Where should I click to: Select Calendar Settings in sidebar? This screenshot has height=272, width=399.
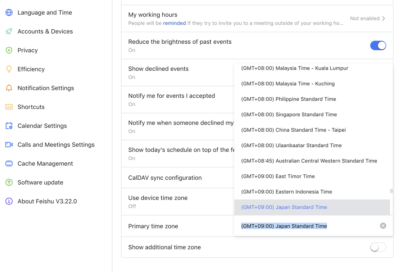(42, 126)
